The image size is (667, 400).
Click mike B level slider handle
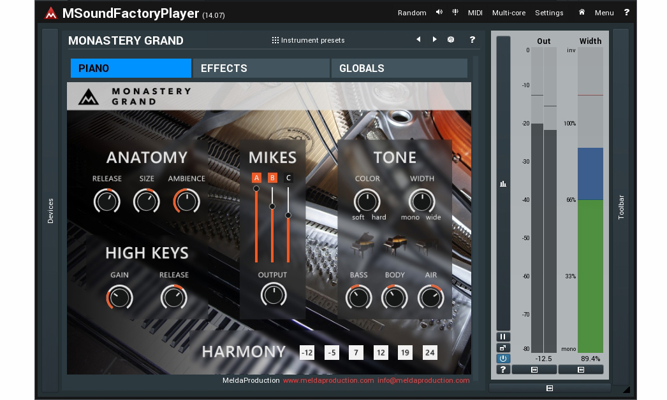point(272,206)
